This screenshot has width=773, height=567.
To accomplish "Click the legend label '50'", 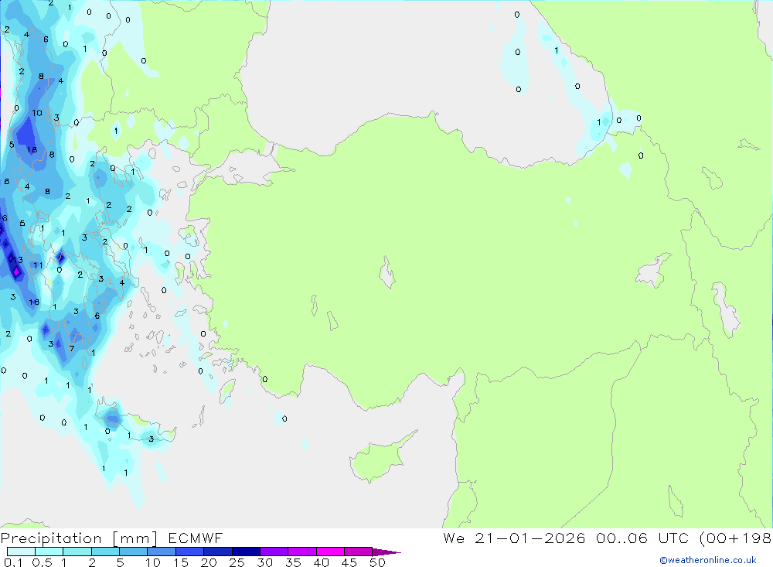I will (x=377, y=562).
